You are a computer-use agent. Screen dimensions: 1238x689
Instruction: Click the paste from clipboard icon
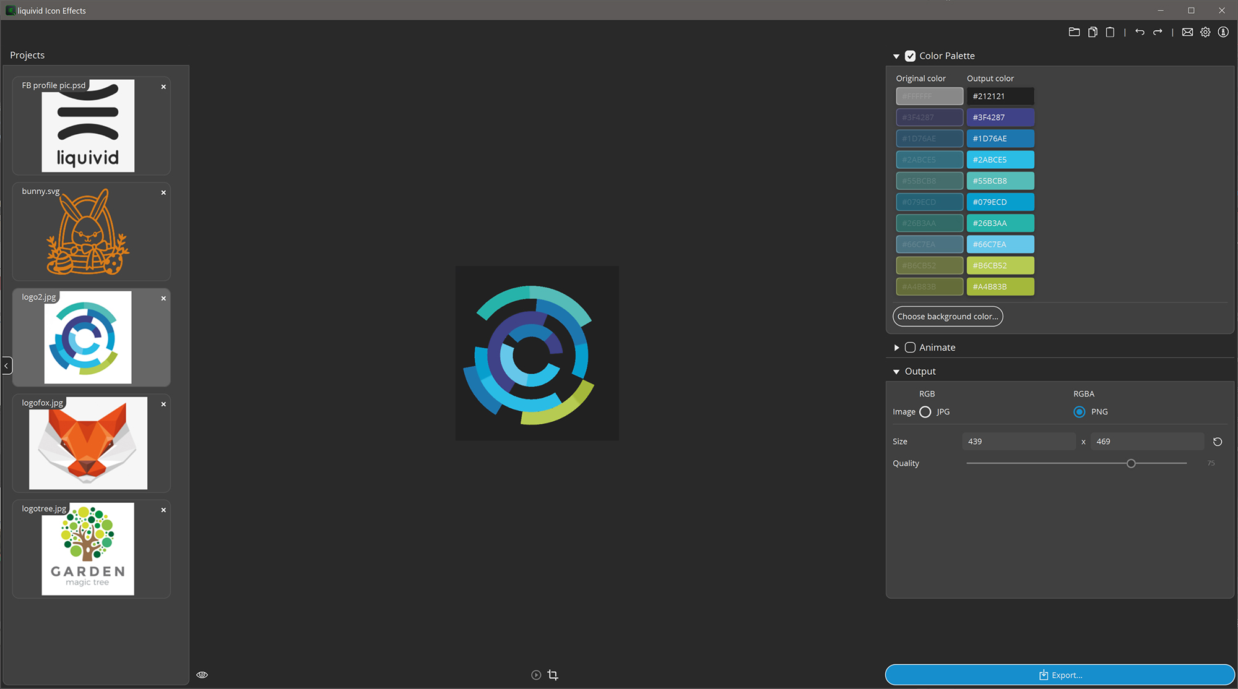coord(1110,32)
